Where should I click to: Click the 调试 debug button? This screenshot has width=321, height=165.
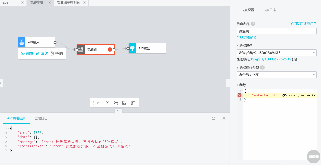[x=42, y=54]
